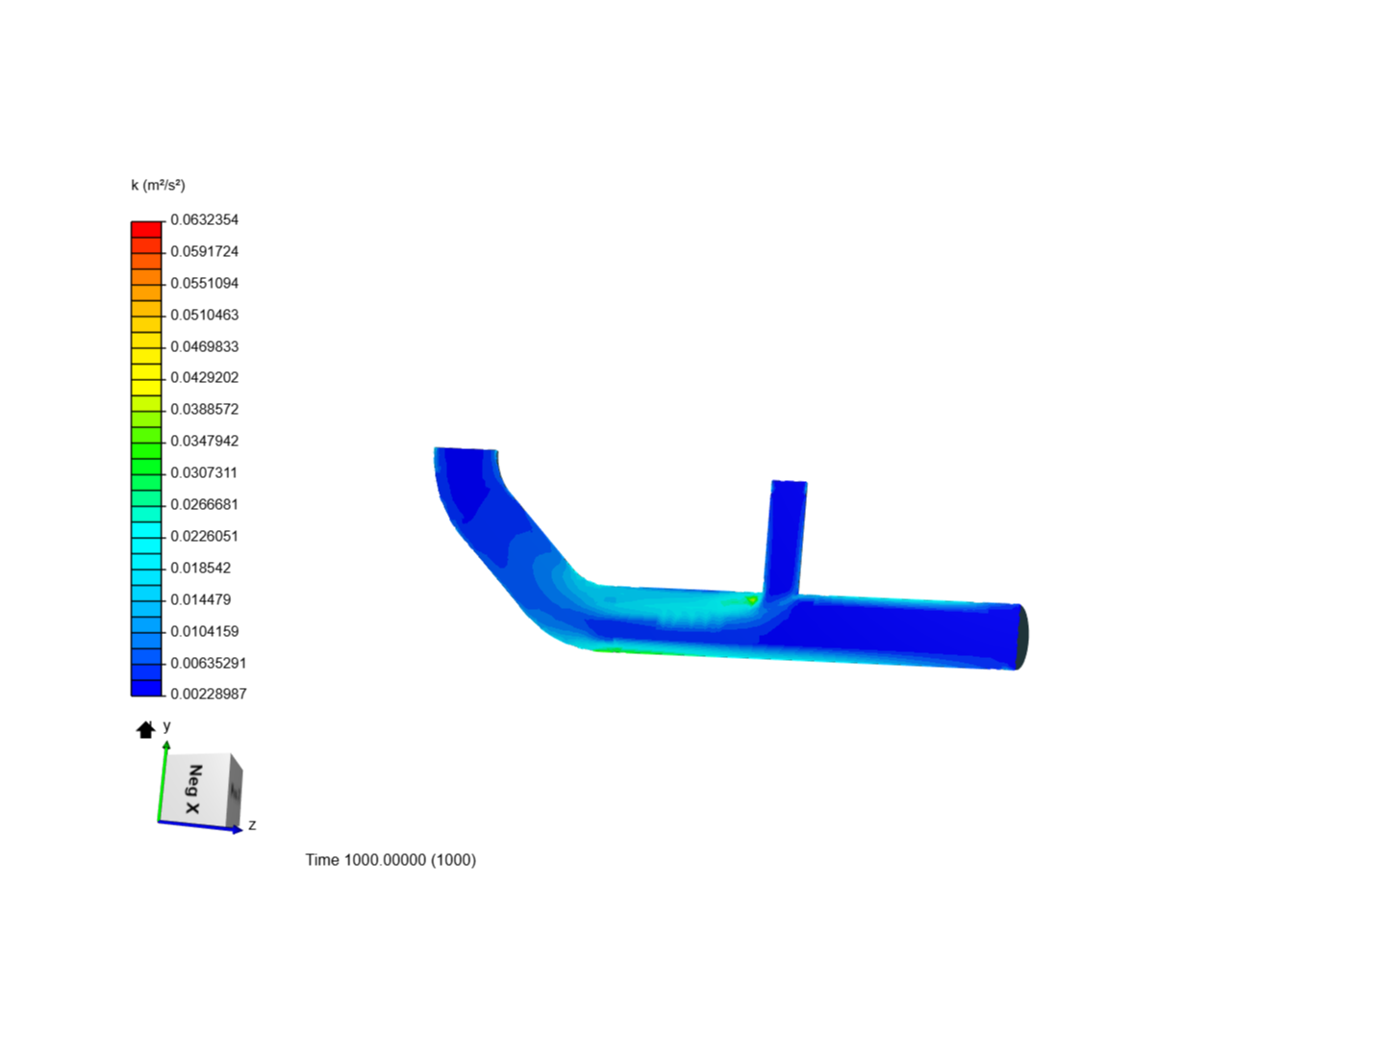The image size is (1385, 1039).
Task: Click the legend value 0.0510463
Action: point(205,315)
